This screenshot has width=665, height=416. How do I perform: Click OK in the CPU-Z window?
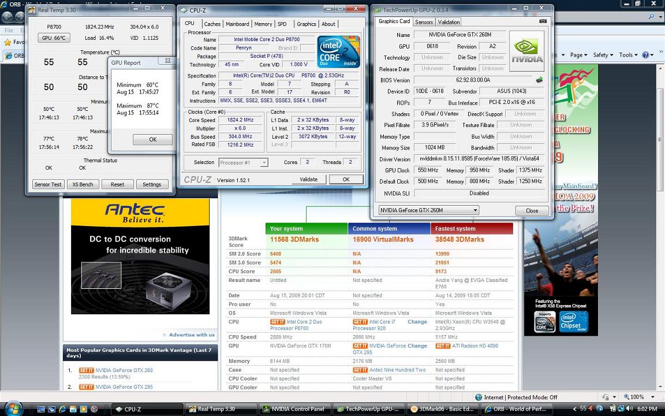click(346, 179)
